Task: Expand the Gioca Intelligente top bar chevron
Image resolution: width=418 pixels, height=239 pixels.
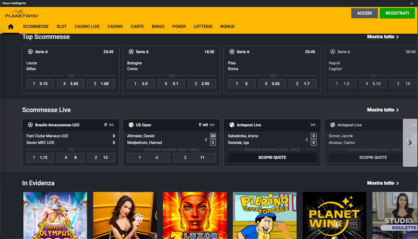Action: point(412,3)
